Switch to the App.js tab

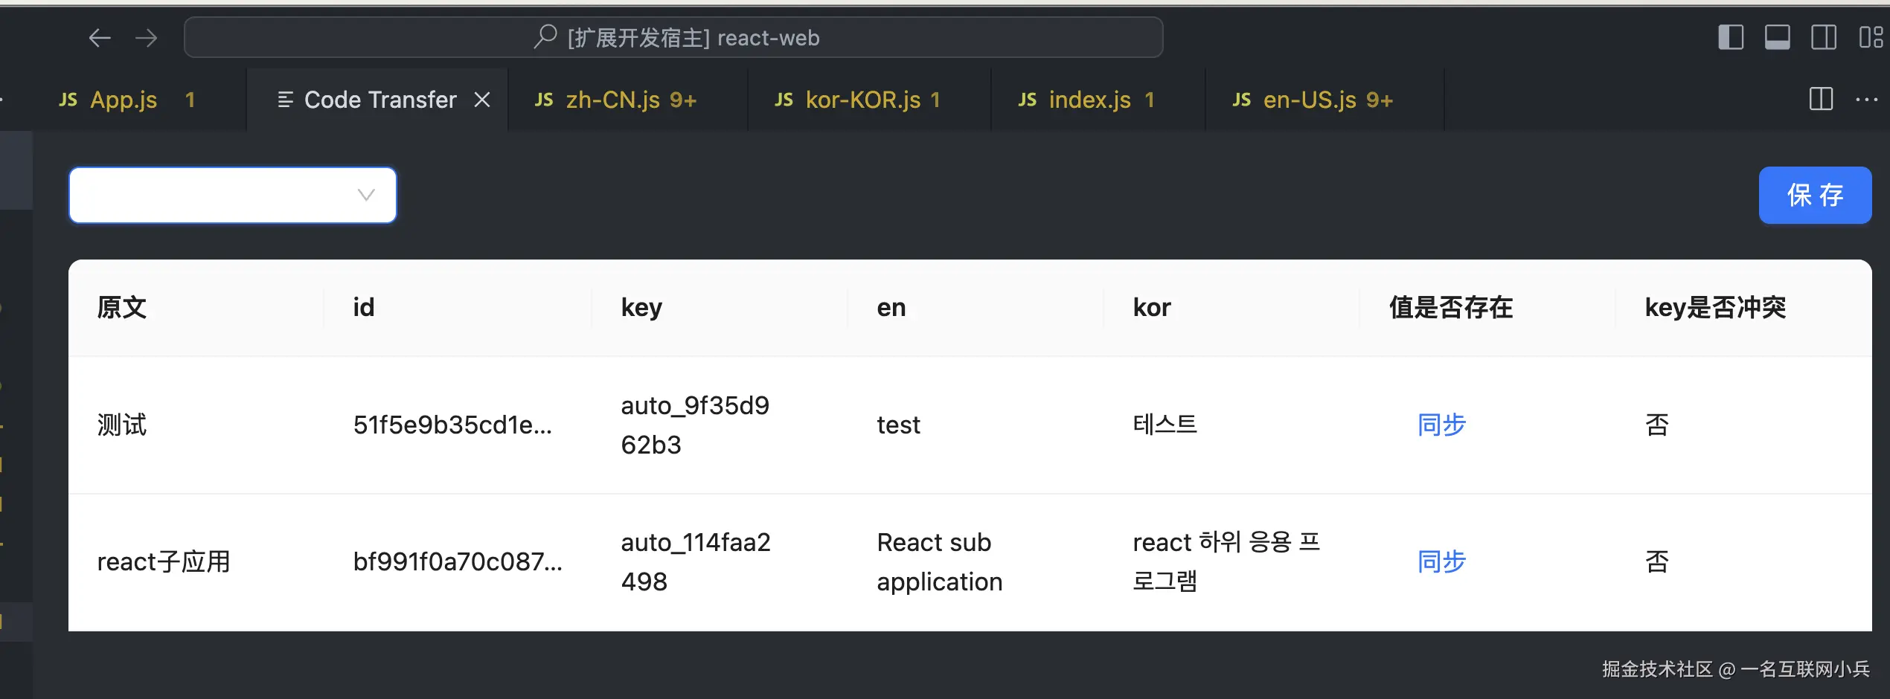pyautogui.click(x=124, y=99)
